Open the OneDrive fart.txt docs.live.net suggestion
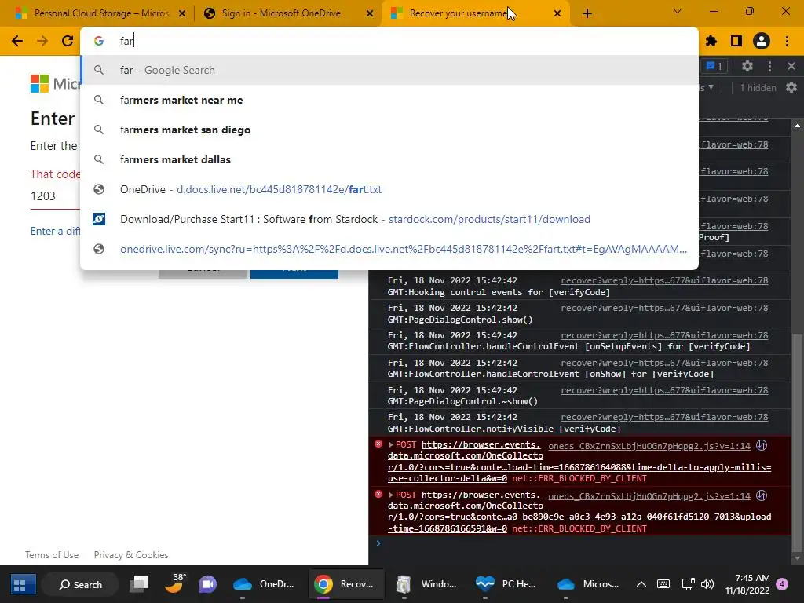 point(389,189)
